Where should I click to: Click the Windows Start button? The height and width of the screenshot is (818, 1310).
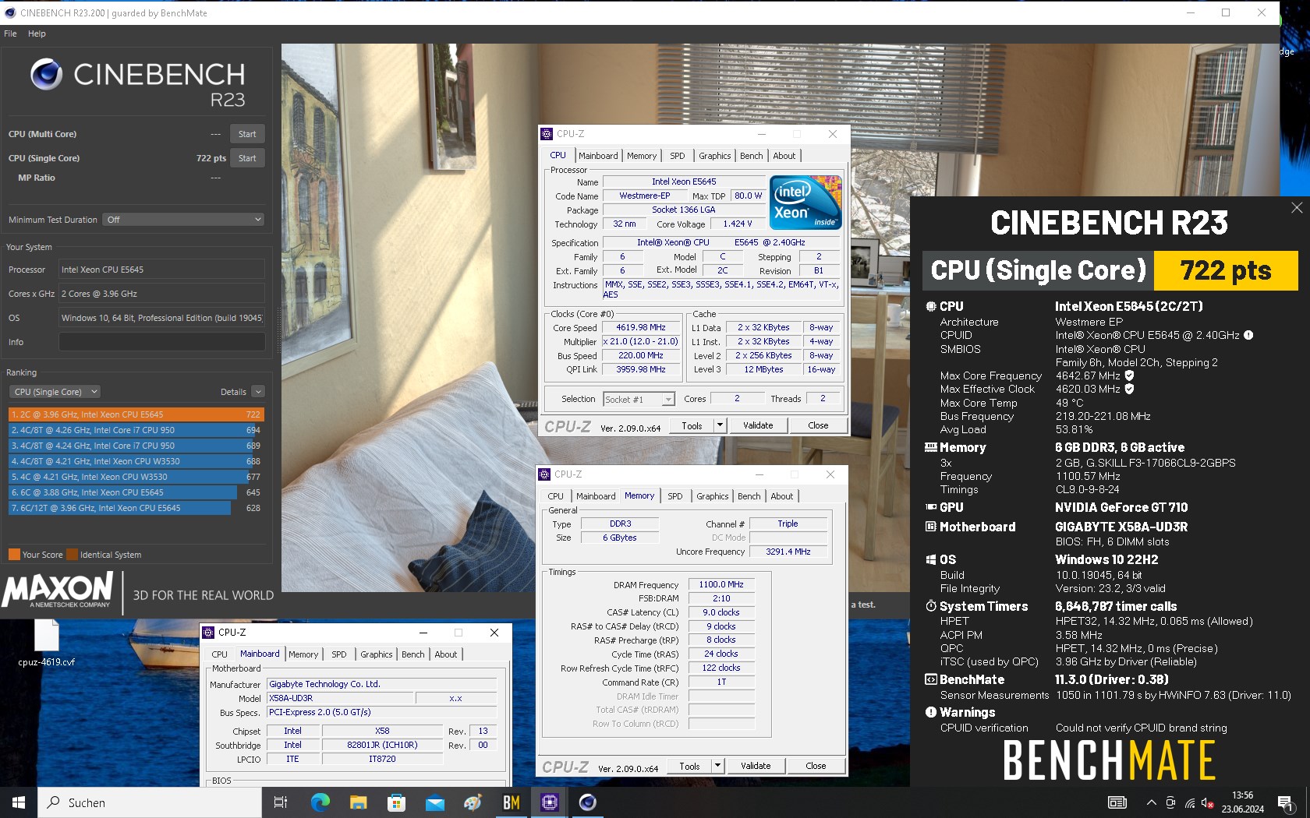[19, 802]
